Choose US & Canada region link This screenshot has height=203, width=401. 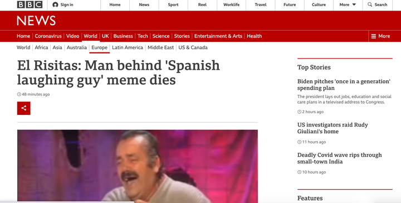point(193,47)
